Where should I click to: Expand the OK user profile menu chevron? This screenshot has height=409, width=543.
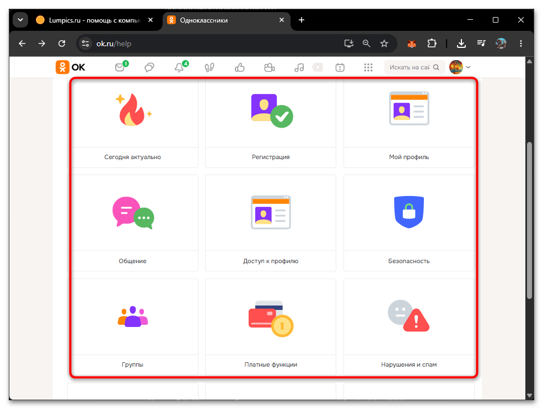tap(469, 67)
